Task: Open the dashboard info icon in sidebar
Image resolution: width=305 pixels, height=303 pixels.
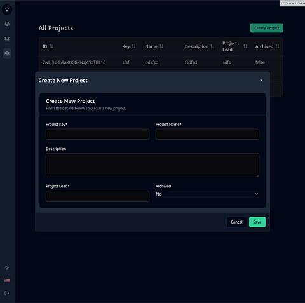Action: coord(7,24)
